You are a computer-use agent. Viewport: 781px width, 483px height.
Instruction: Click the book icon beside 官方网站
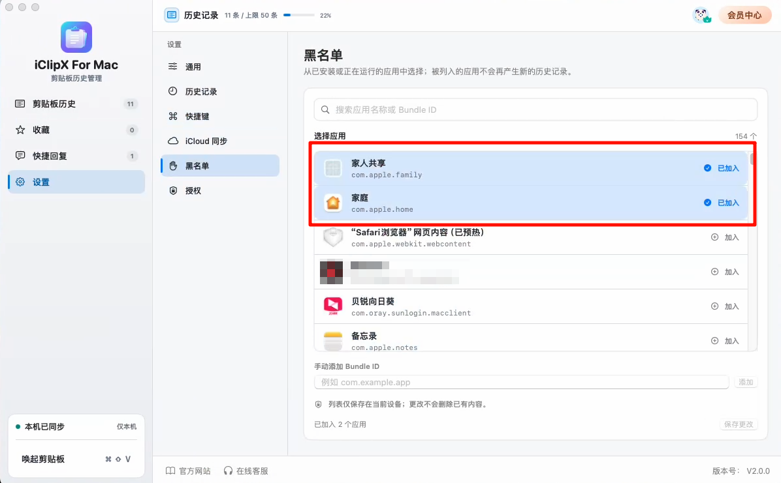pos(170,471)
